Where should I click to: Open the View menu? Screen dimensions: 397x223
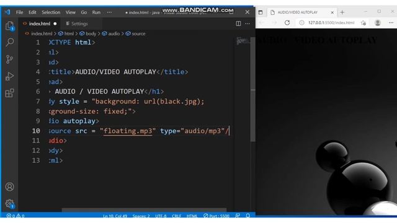(x=70, y=12)
